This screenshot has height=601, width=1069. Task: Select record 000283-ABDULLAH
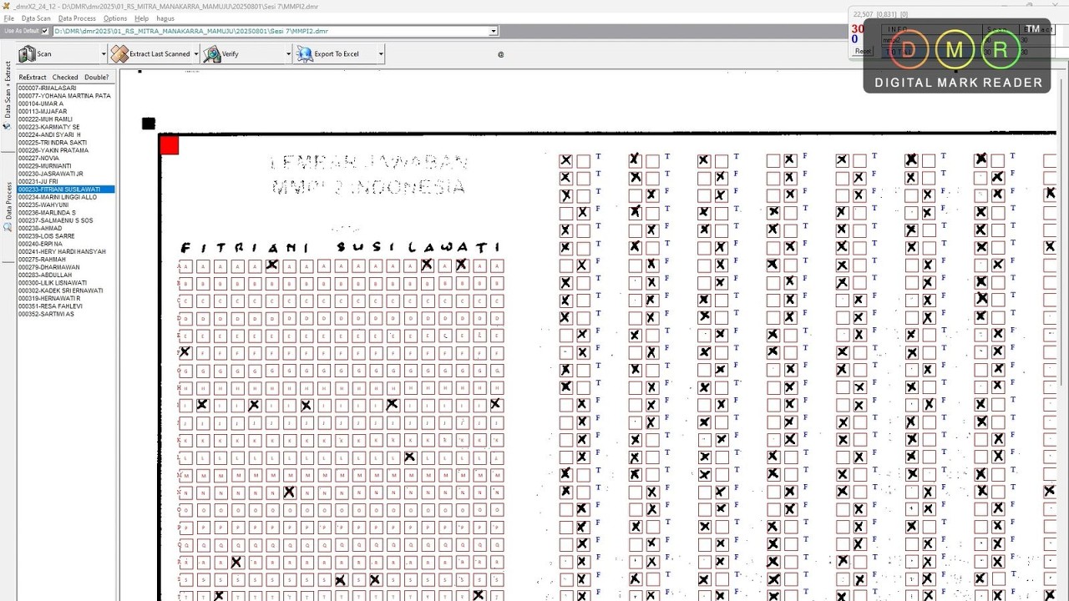[65, 275]
